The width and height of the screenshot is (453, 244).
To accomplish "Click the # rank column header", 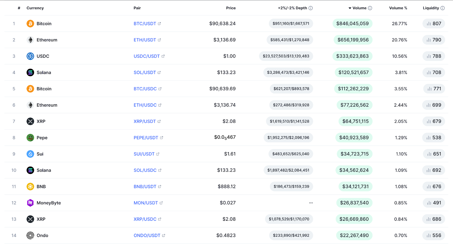I will point(19,8).
